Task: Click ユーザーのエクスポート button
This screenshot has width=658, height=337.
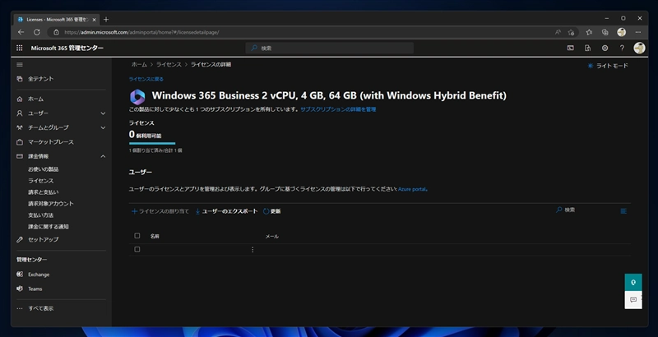Action: [x=226, y=211]
